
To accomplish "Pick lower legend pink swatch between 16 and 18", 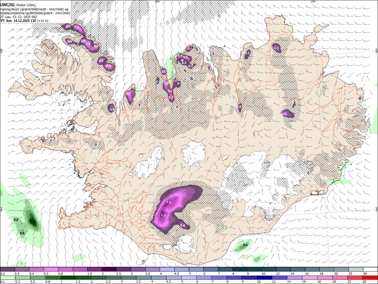I will click(x=309, y=277).
